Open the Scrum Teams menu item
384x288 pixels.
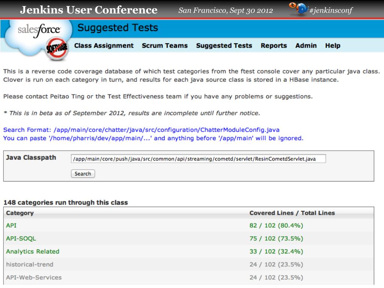pyautogui.click(x=165, y=45)
